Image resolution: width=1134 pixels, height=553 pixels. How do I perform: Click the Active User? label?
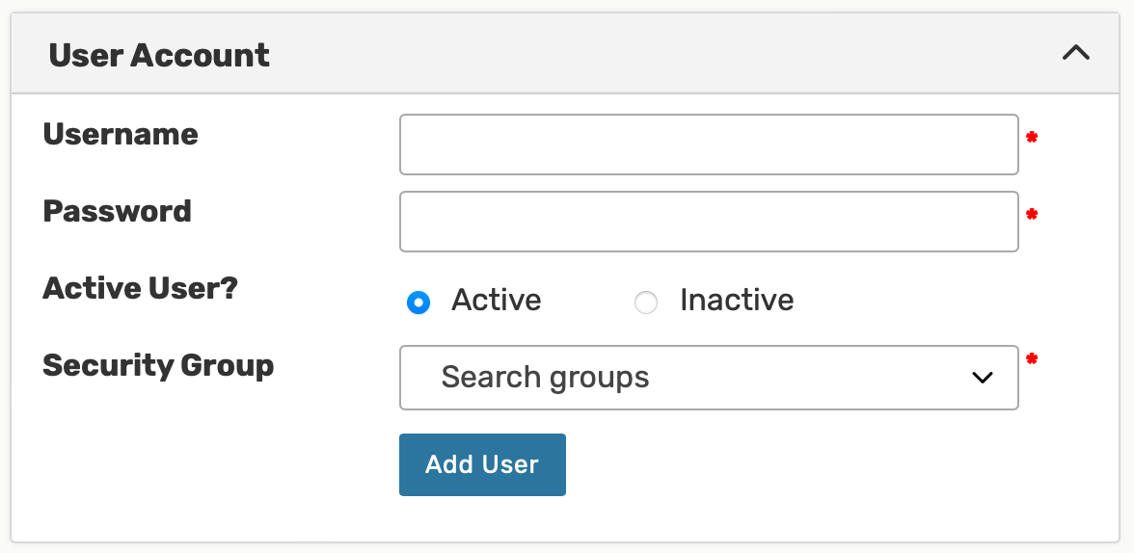140,288
